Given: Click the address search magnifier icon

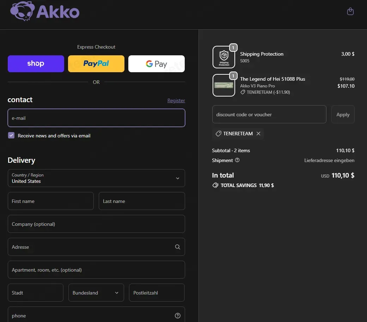Looking at the screenshot, I should (x=178, y=247).
